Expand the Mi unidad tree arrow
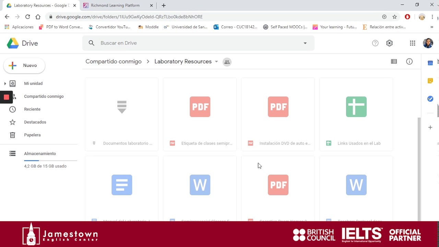The image size is (439, 247). [5, 83]
